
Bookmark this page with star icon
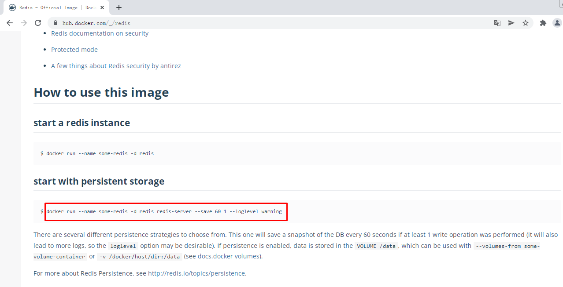525,23
